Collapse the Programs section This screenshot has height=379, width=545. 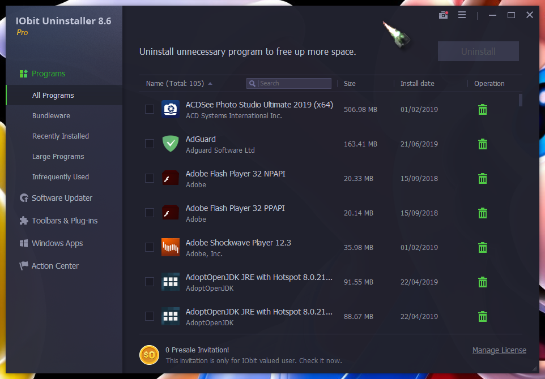click(42, 74)
